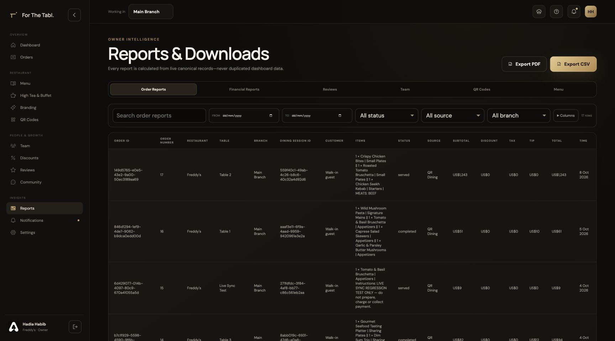Image resolution: width=615 pixels, height=341 pixels.
Task: Open Settings in the sidebar
Action: (x=44, y=233)
